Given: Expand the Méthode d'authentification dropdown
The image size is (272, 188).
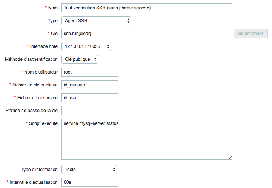Looking at the screenshot, I should (x=80, y=59).
